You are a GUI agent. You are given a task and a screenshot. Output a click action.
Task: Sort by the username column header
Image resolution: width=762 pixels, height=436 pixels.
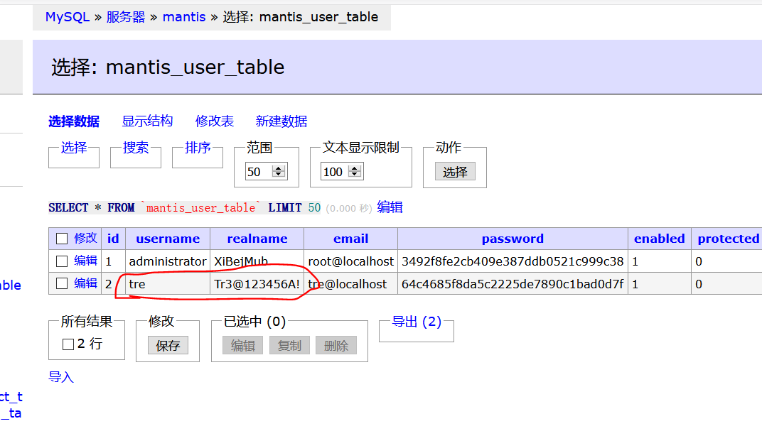(x=168, y=239)
